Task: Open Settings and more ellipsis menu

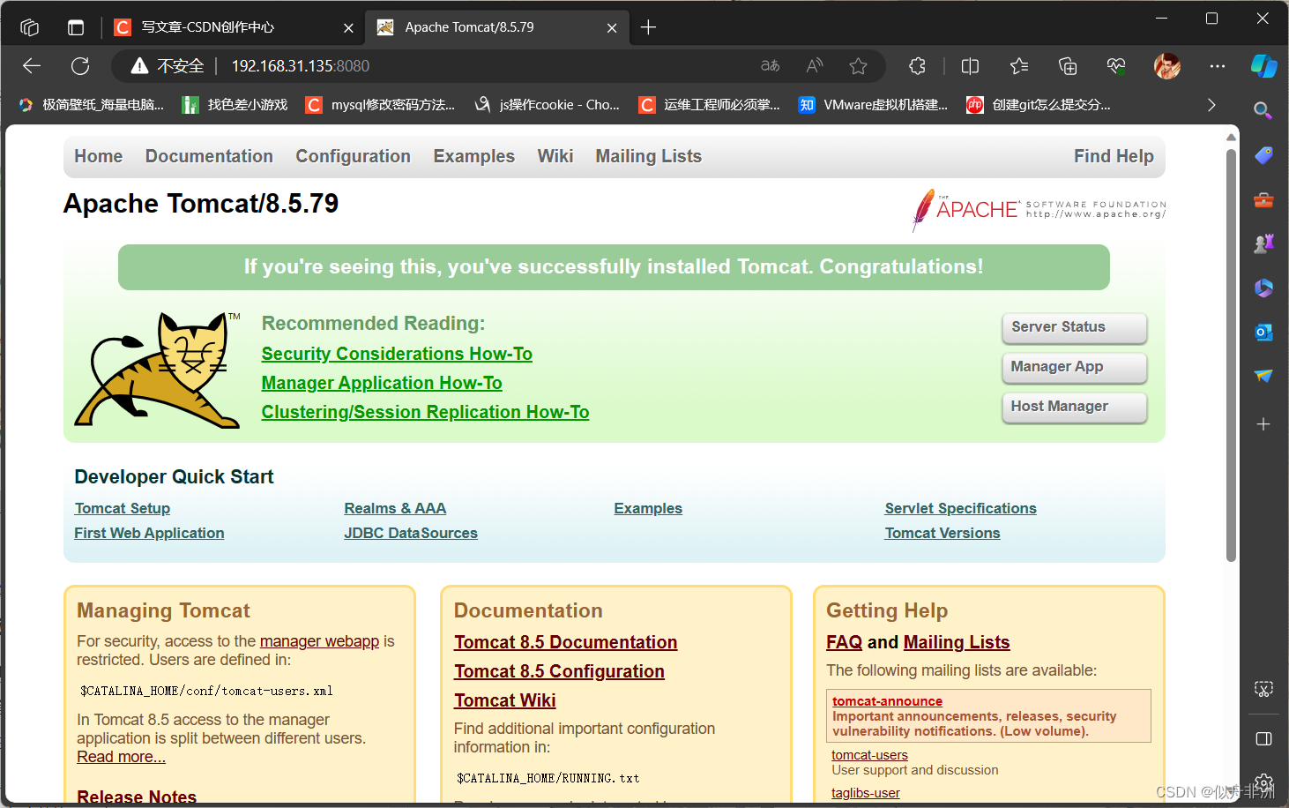Action: pos(1218,66)
